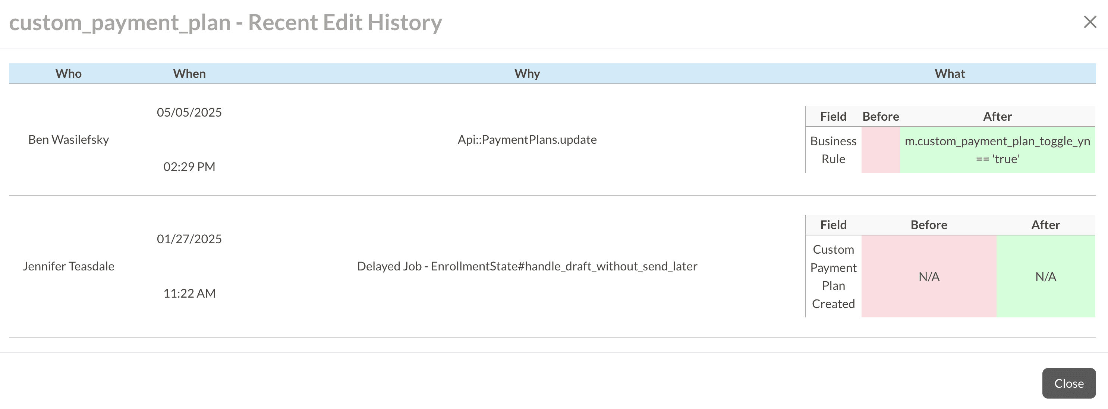Image resolution: width=1108 pixels, height=409 pixels.
Task: Click the X icon to dismiss the dialog
Action: [x=1091, y=22]
